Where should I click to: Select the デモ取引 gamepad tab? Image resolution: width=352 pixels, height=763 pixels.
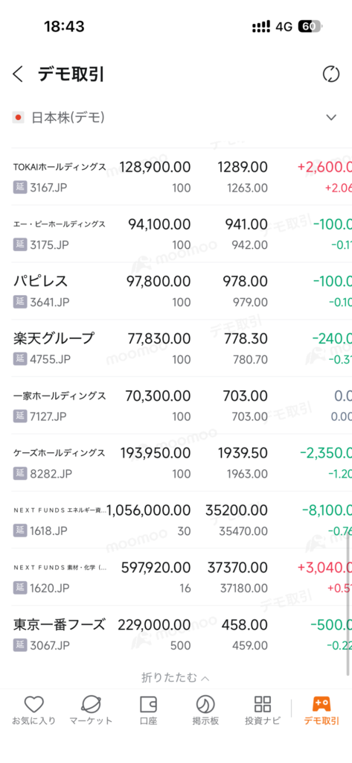(x=321, y=703)
